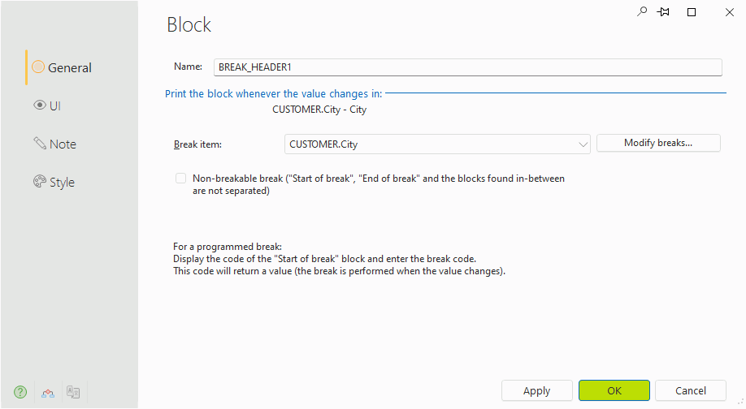Click the palette icon beside Style

[x=40, y=182]
